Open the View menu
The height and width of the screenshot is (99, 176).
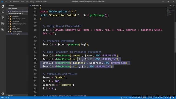point(23,2)
